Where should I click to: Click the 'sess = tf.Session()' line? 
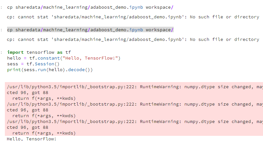pyautogui.click(x=33, y=64)
